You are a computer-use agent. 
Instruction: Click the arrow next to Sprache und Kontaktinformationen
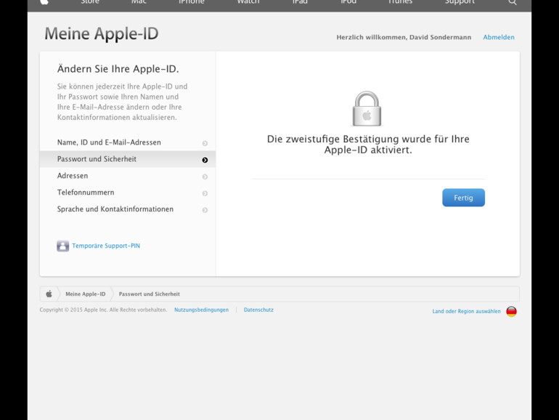(205, 210)
